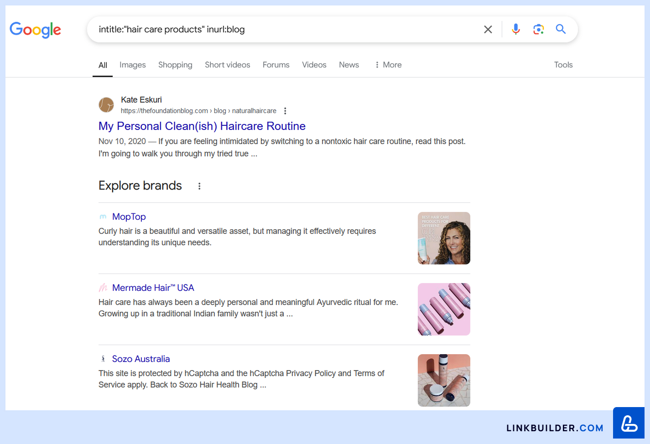
Task: Open My Personal Clean(ish) Haircare Routine
Action: click(202, 126)
